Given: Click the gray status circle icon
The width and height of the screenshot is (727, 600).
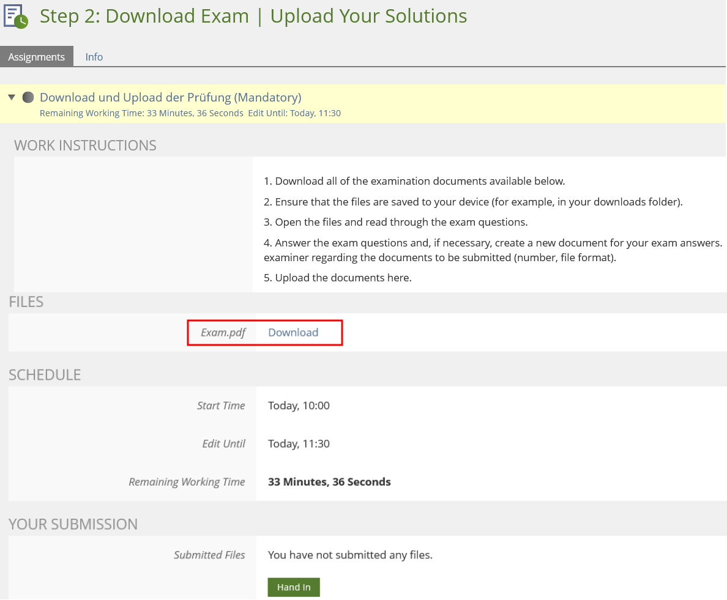Looking at the screenshot, I should pos(28,97).
